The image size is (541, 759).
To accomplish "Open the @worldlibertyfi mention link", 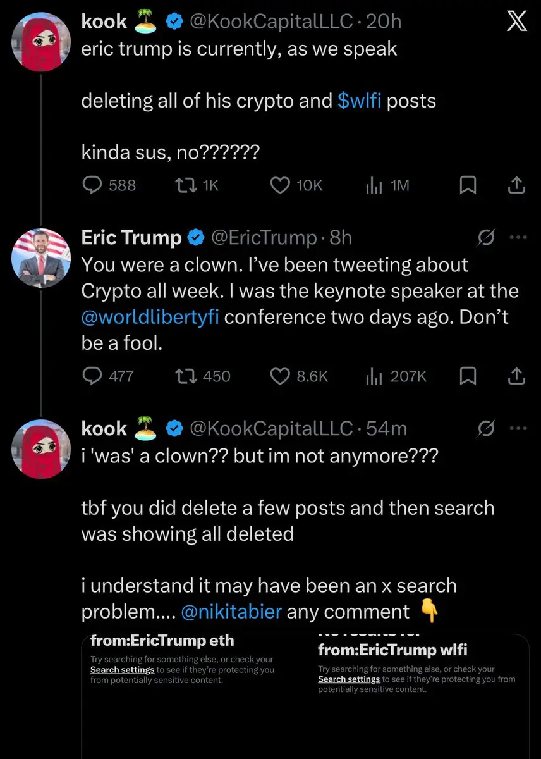I will coord(150,317).
